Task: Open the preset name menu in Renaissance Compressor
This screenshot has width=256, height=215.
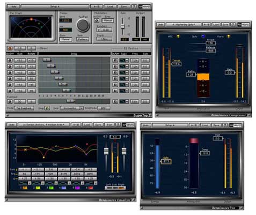Action: pyautogui.click(x=184, y=24)
